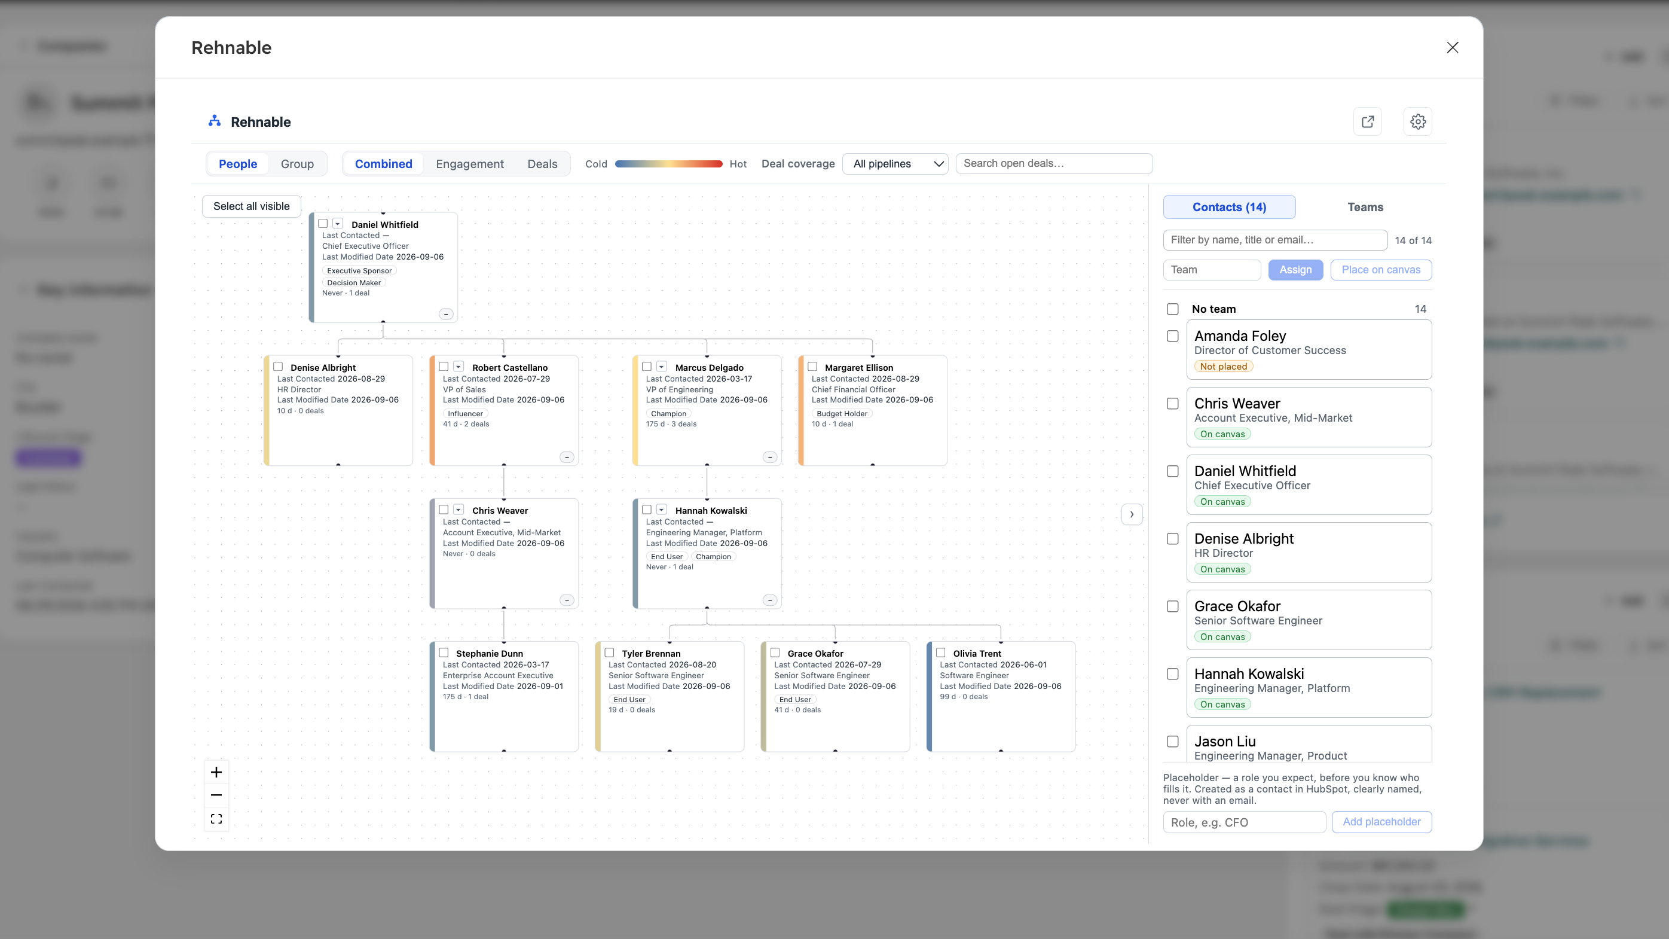Click the Team input field
This screenshot has width=1669, height=939.
coord(1212,270)
